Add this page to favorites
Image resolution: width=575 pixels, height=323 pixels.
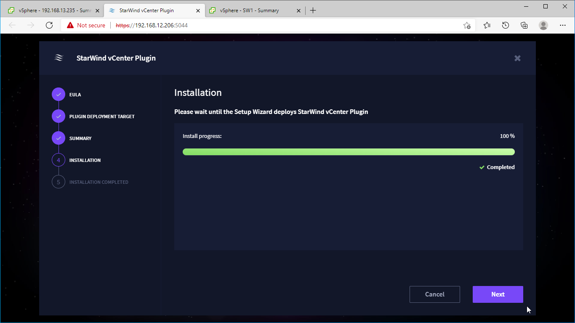pos(467,25)
